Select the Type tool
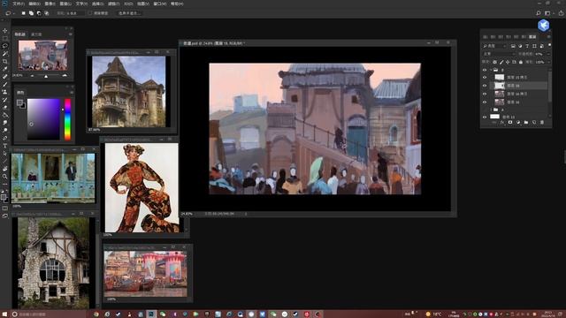 pyautogui.click(x=5, y=146)
